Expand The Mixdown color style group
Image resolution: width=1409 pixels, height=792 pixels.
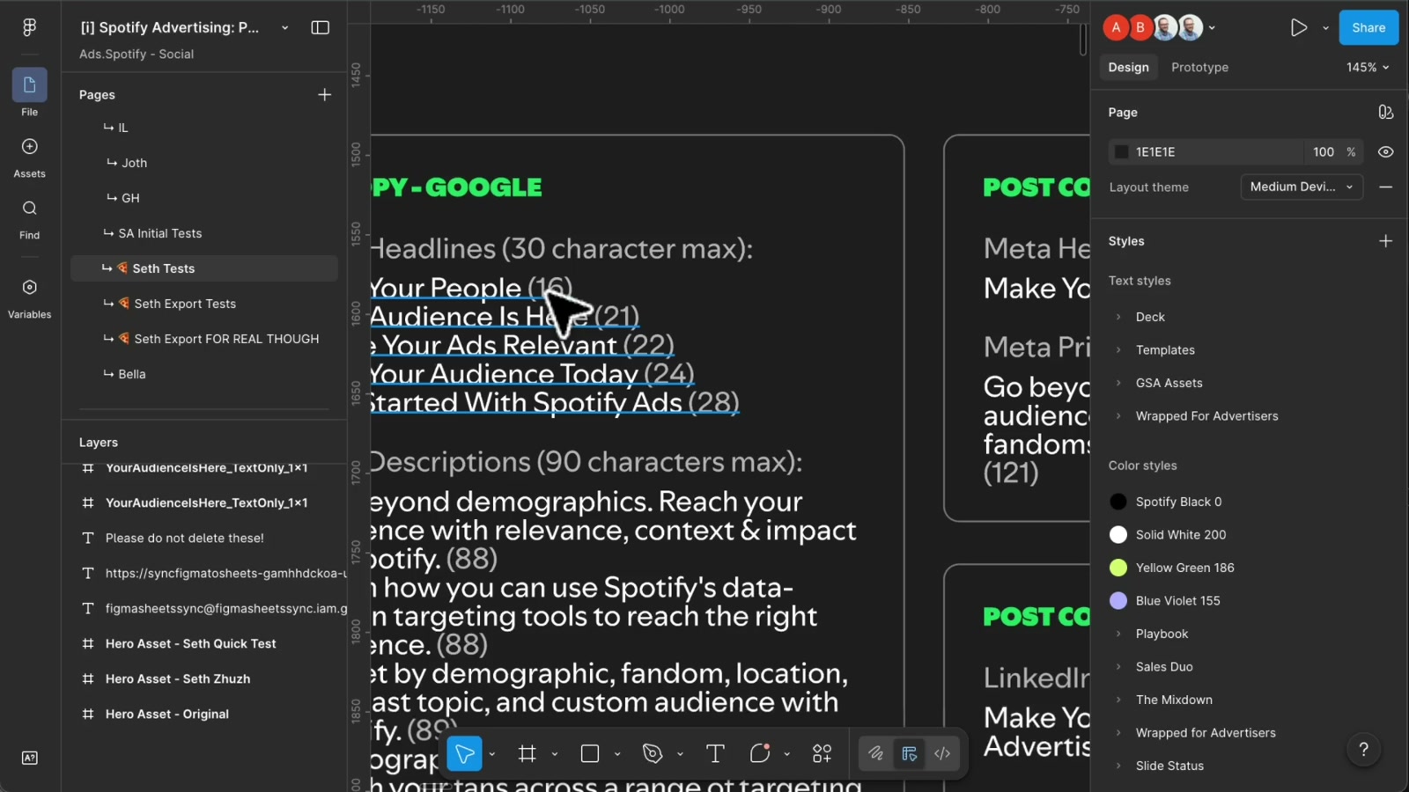click(x=1118, y=700)
